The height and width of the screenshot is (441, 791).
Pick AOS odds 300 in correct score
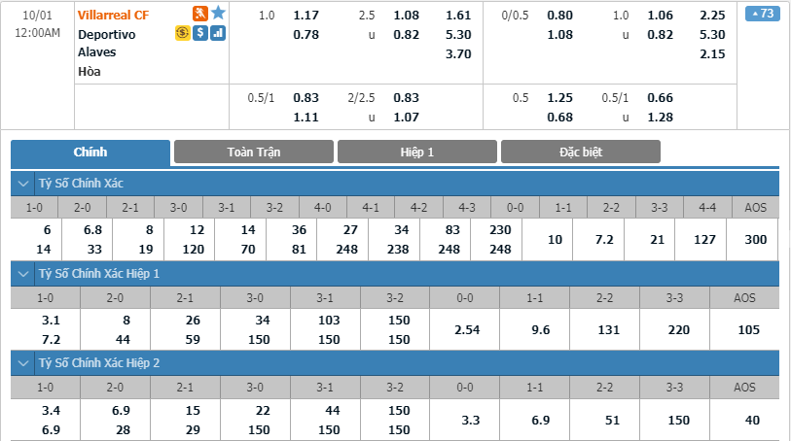(755, 240)
